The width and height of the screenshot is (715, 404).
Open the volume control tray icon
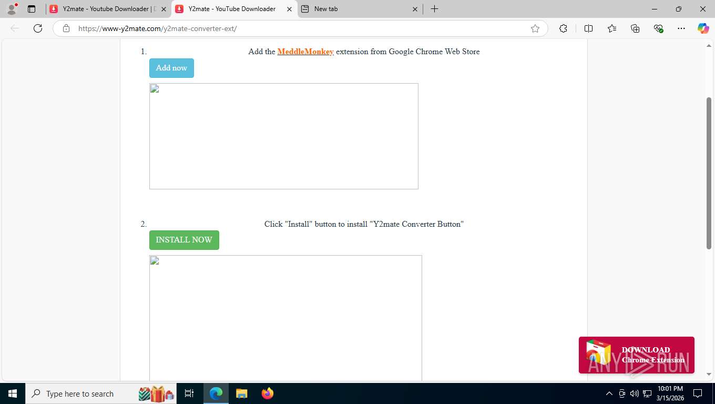(635, 393)
